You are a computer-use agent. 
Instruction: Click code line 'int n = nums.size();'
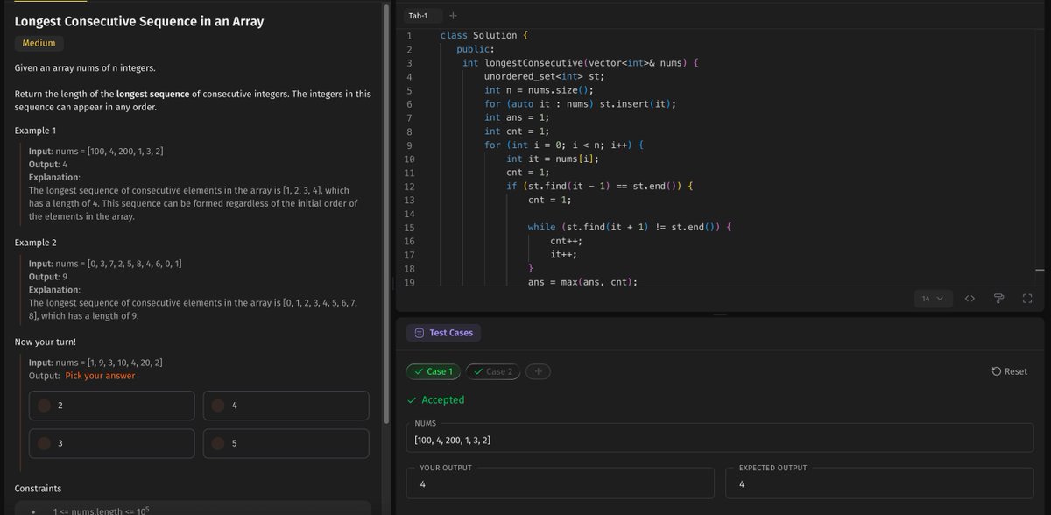(x=539, y=90)
